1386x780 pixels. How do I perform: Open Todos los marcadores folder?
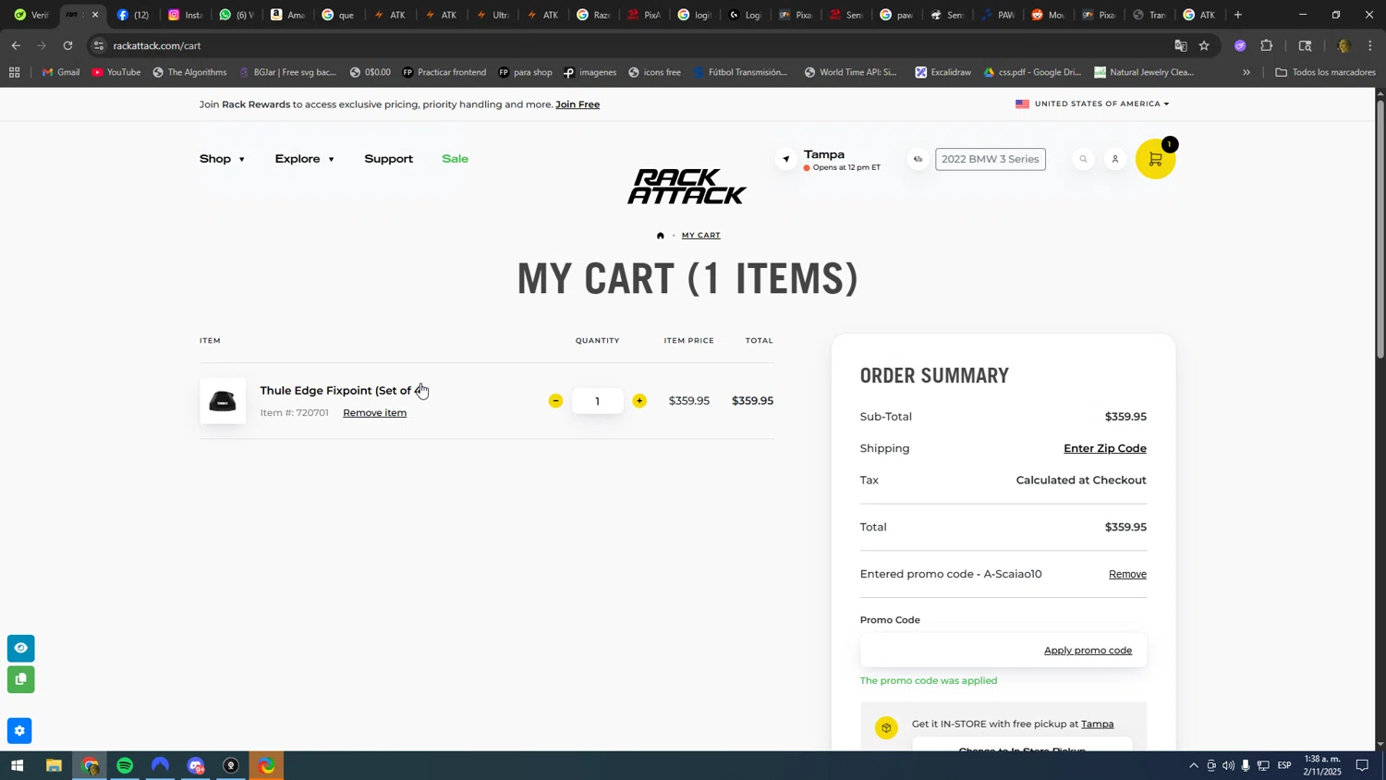pyautogui.click(x=1325, y=72)
